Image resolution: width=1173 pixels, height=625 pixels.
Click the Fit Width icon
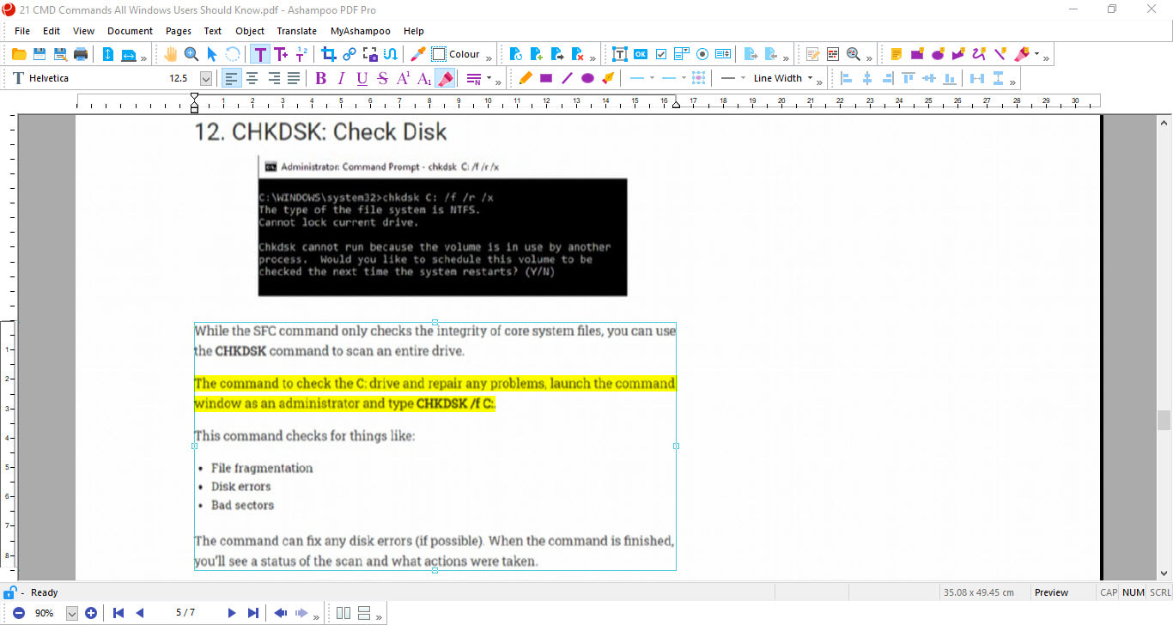[x=129, y=54]
